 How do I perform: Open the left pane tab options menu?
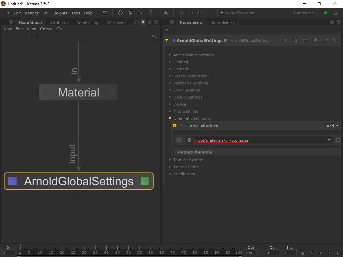pos(11,22)
